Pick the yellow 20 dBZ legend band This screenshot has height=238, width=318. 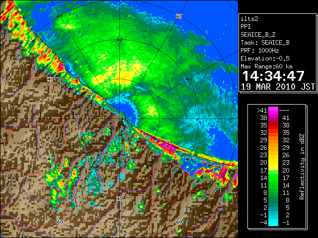coord(273,163)
